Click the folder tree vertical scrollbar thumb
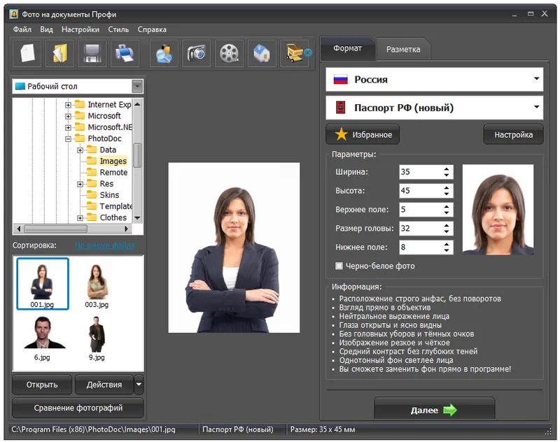 click(137, 155)
